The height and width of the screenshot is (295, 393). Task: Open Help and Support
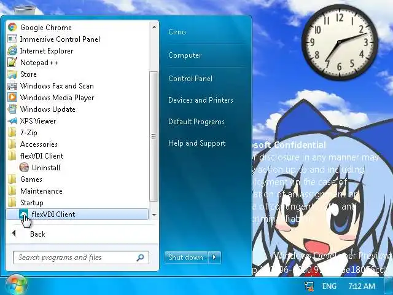tap(196, 143)
